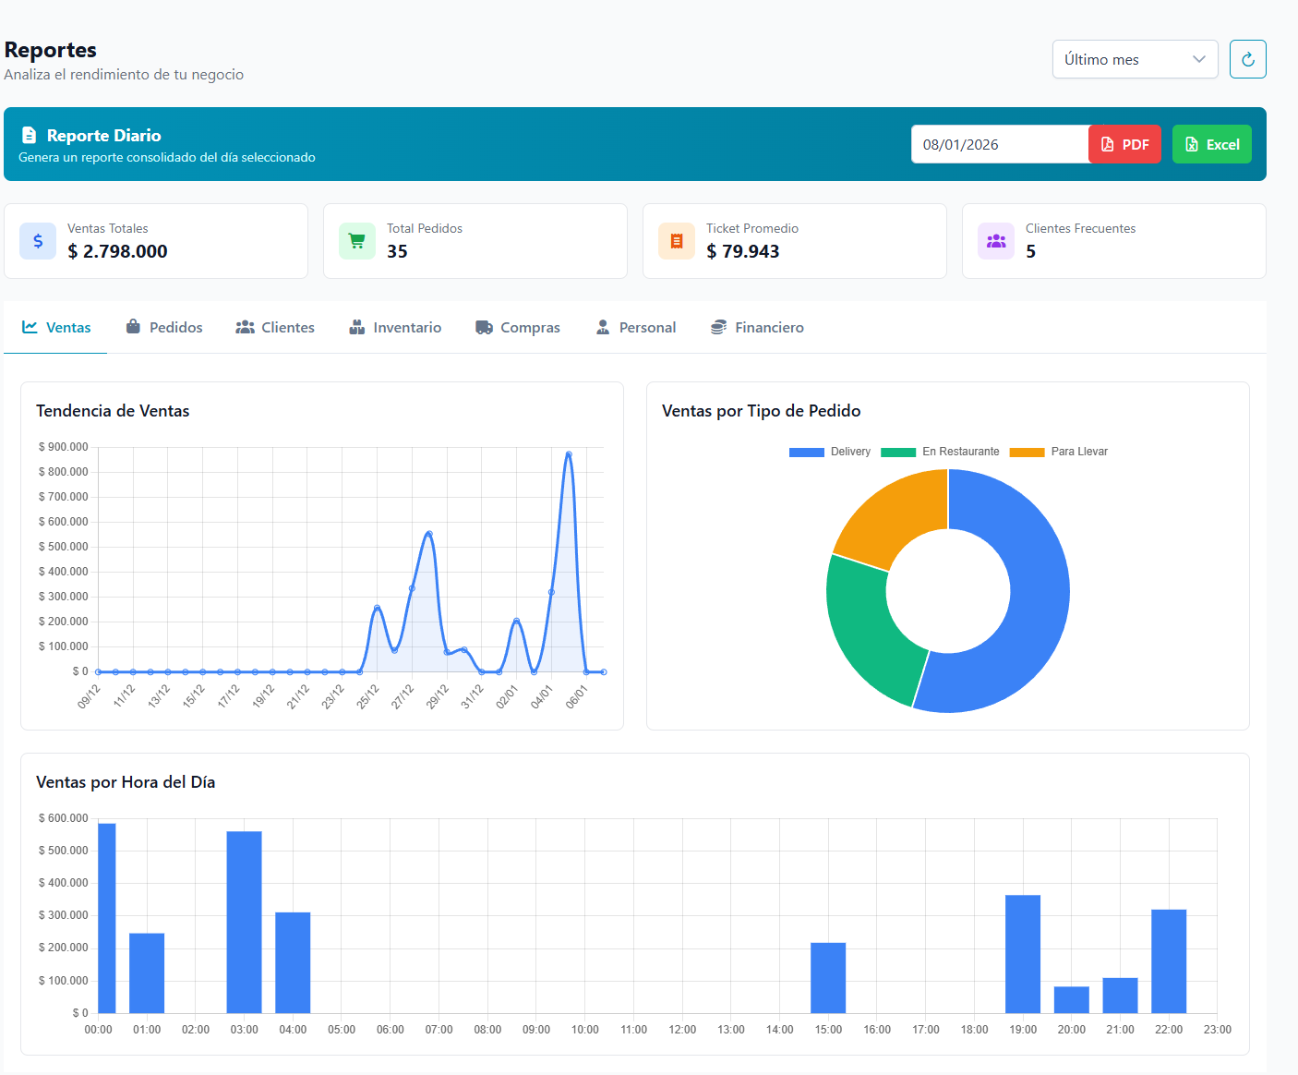Click the receipt Ticket Promedio icon

coord(677,241)
